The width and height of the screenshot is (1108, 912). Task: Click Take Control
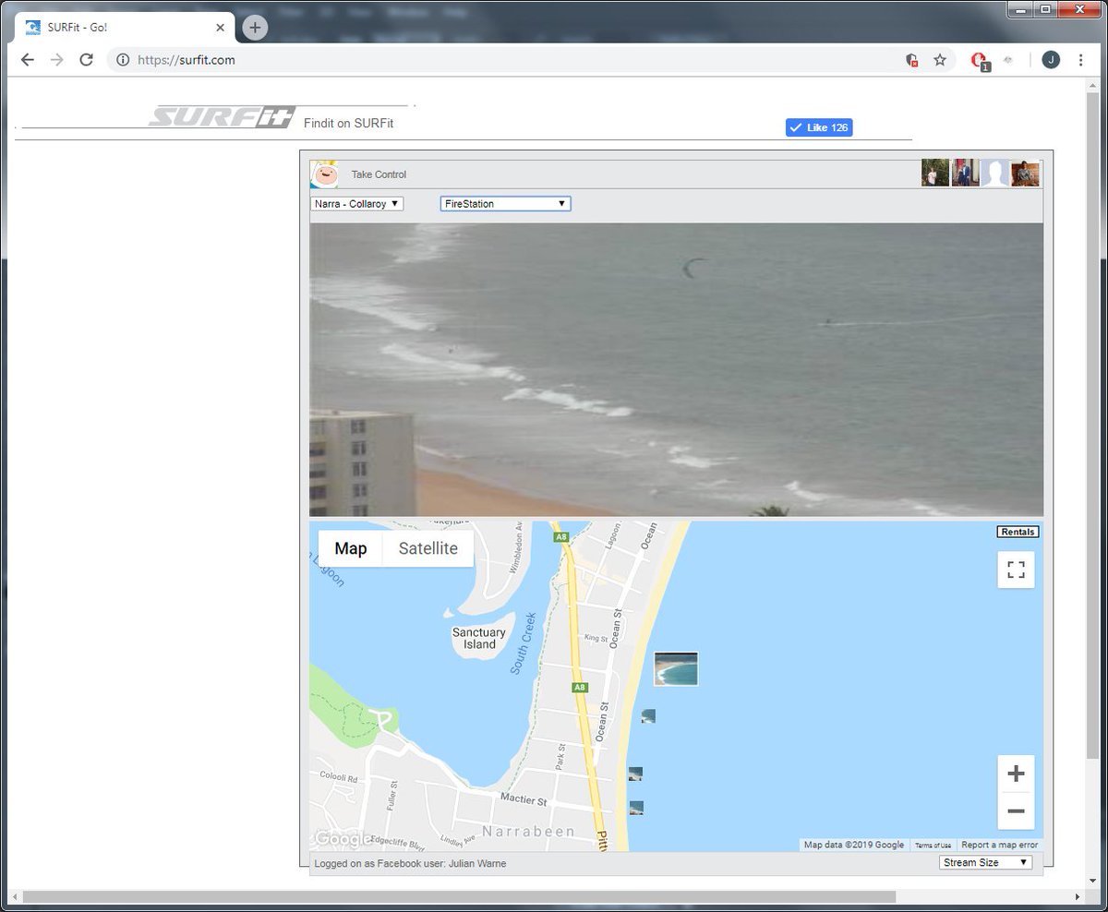point(379,174)
